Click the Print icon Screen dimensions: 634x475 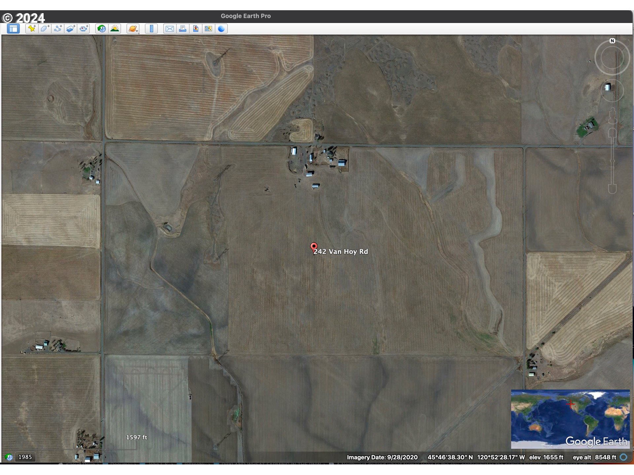click(183, 29)
